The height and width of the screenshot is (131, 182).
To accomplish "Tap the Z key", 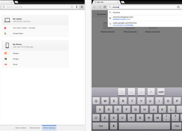I will coord(105,118).
